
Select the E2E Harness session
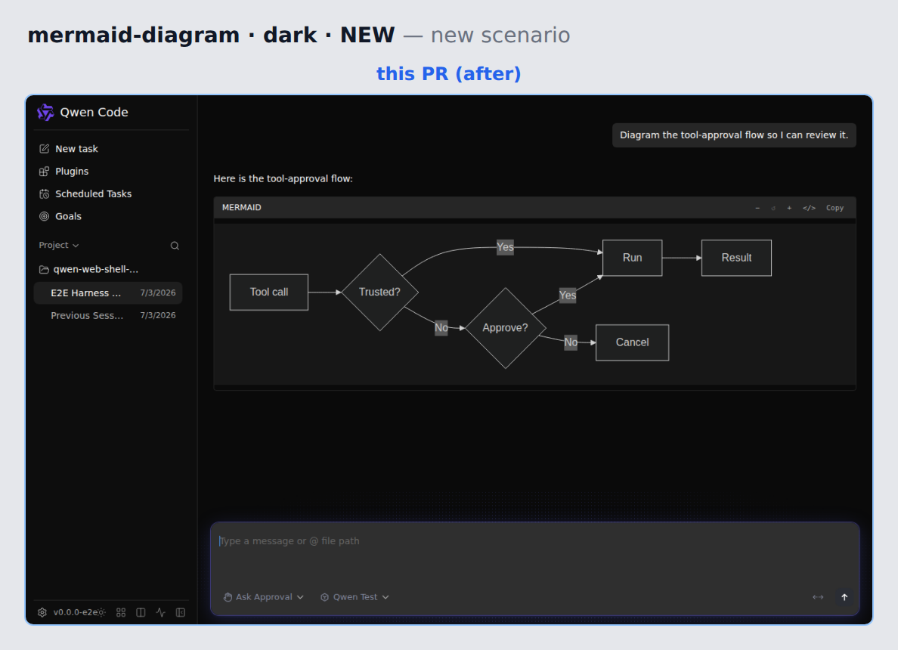(x=108, y=292)
